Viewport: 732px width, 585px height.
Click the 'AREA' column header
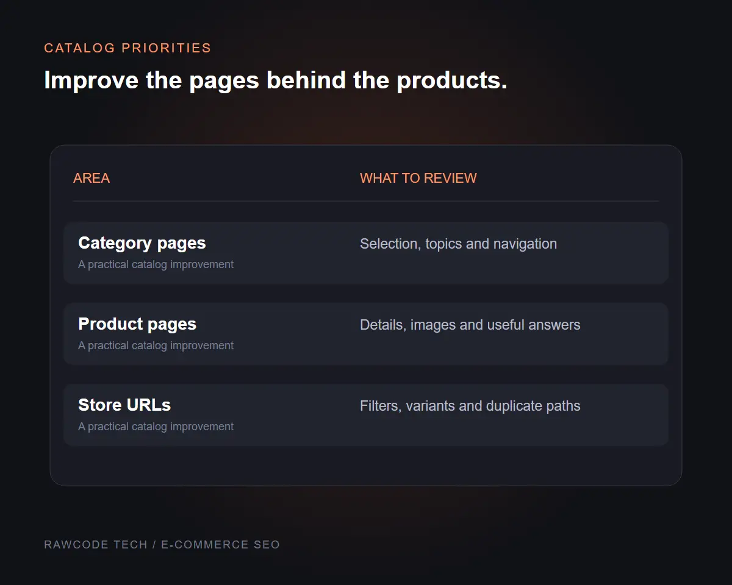(91, 178)
